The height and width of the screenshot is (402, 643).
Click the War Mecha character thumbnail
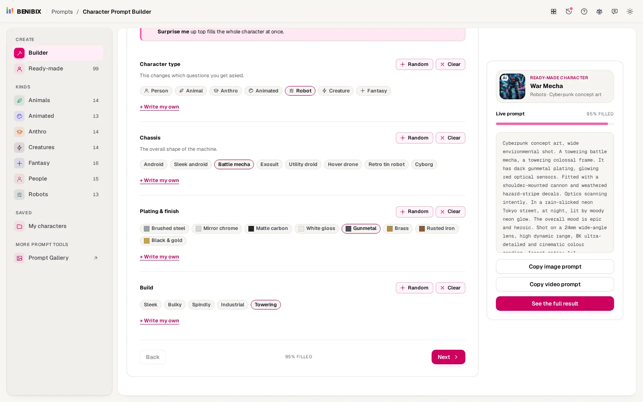tap(512, 86)
